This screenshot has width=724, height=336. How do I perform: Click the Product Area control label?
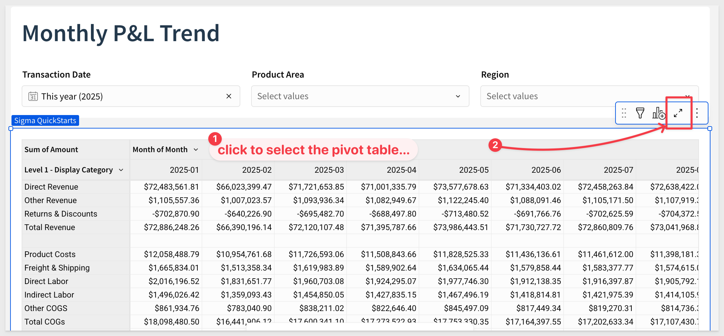coord(278,75)
